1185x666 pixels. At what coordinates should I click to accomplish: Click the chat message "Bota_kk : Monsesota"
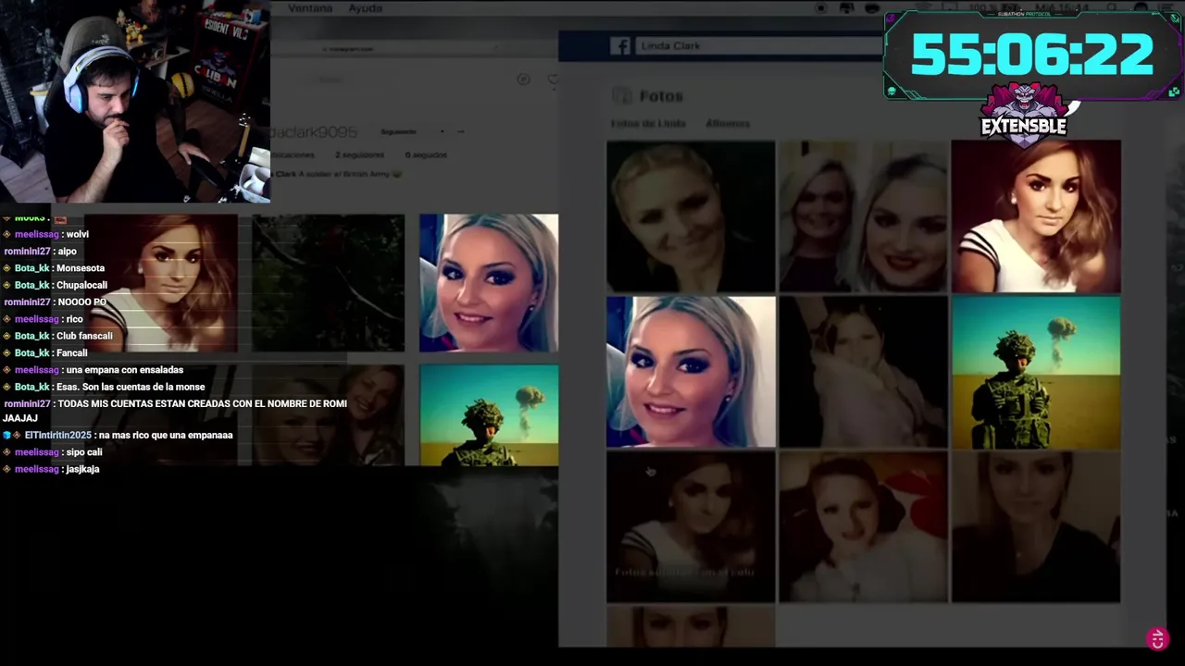tap(54, 268)
